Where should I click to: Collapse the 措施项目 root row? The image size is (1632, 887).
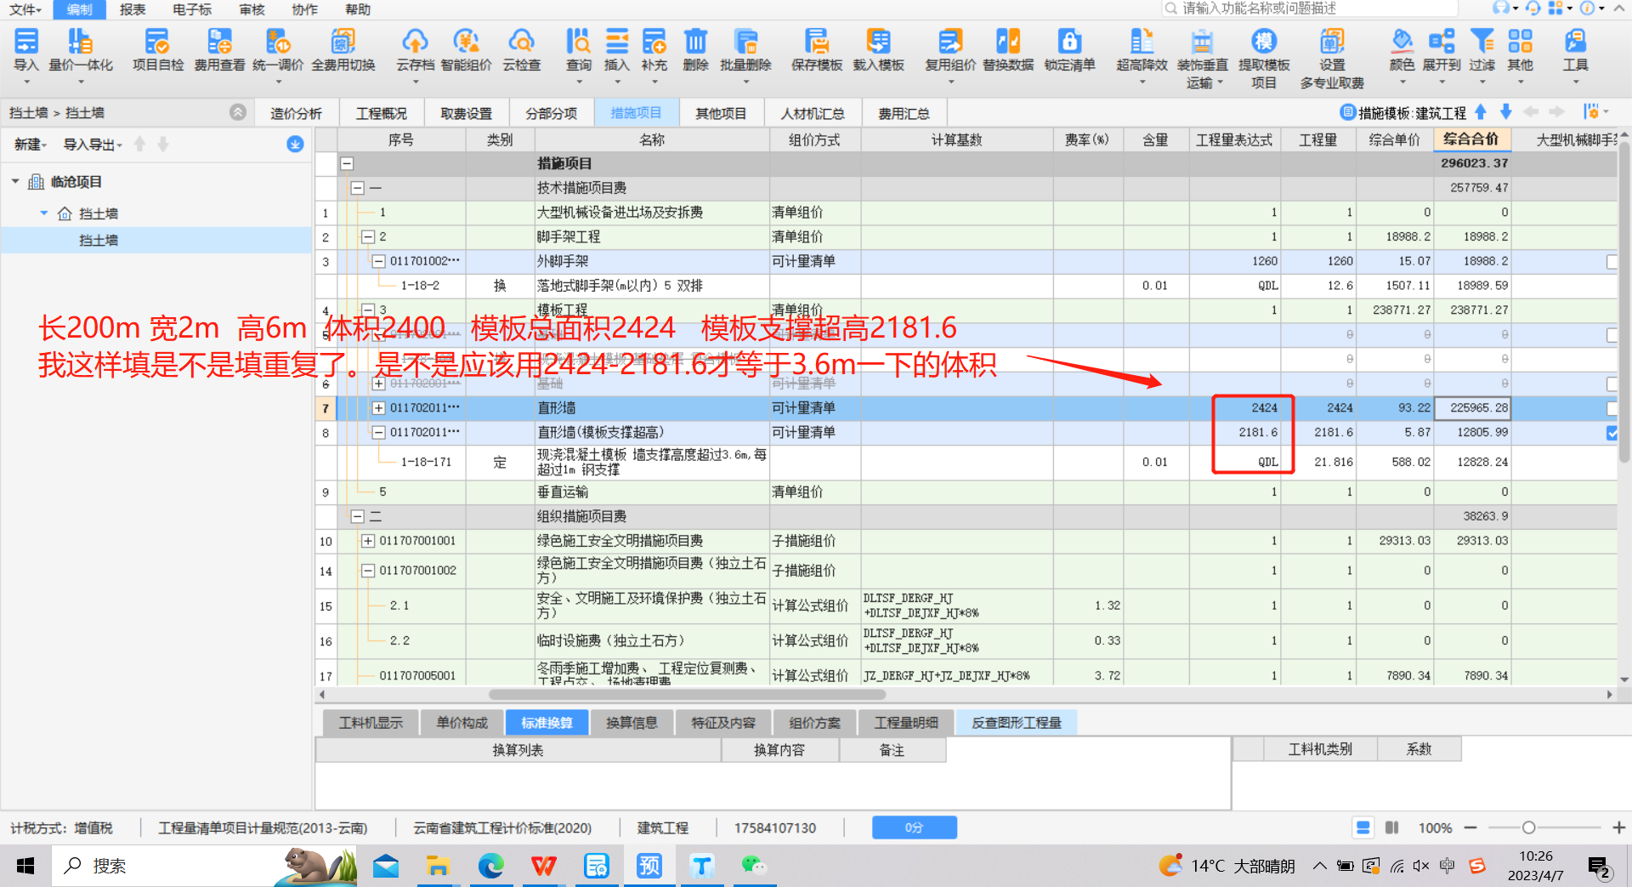(347, 163)
